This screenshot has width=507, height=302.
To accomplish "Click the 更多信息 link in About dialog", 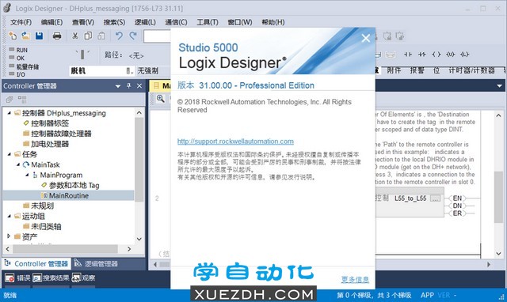I will coord(355,279).
